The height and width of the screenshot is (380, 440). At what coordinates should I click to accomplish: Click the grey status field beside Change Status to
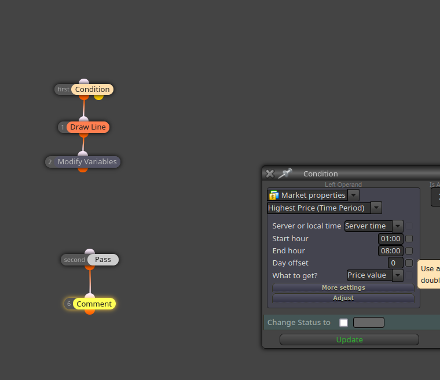tap(369, 323)
